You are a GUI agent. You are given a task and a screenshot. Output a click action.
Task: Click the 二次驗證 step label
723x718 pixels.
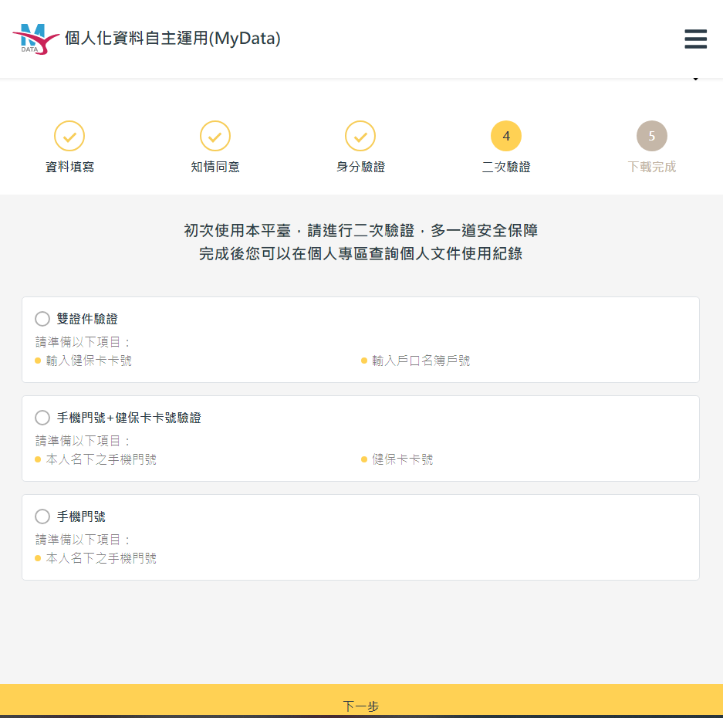click(506, 167)
